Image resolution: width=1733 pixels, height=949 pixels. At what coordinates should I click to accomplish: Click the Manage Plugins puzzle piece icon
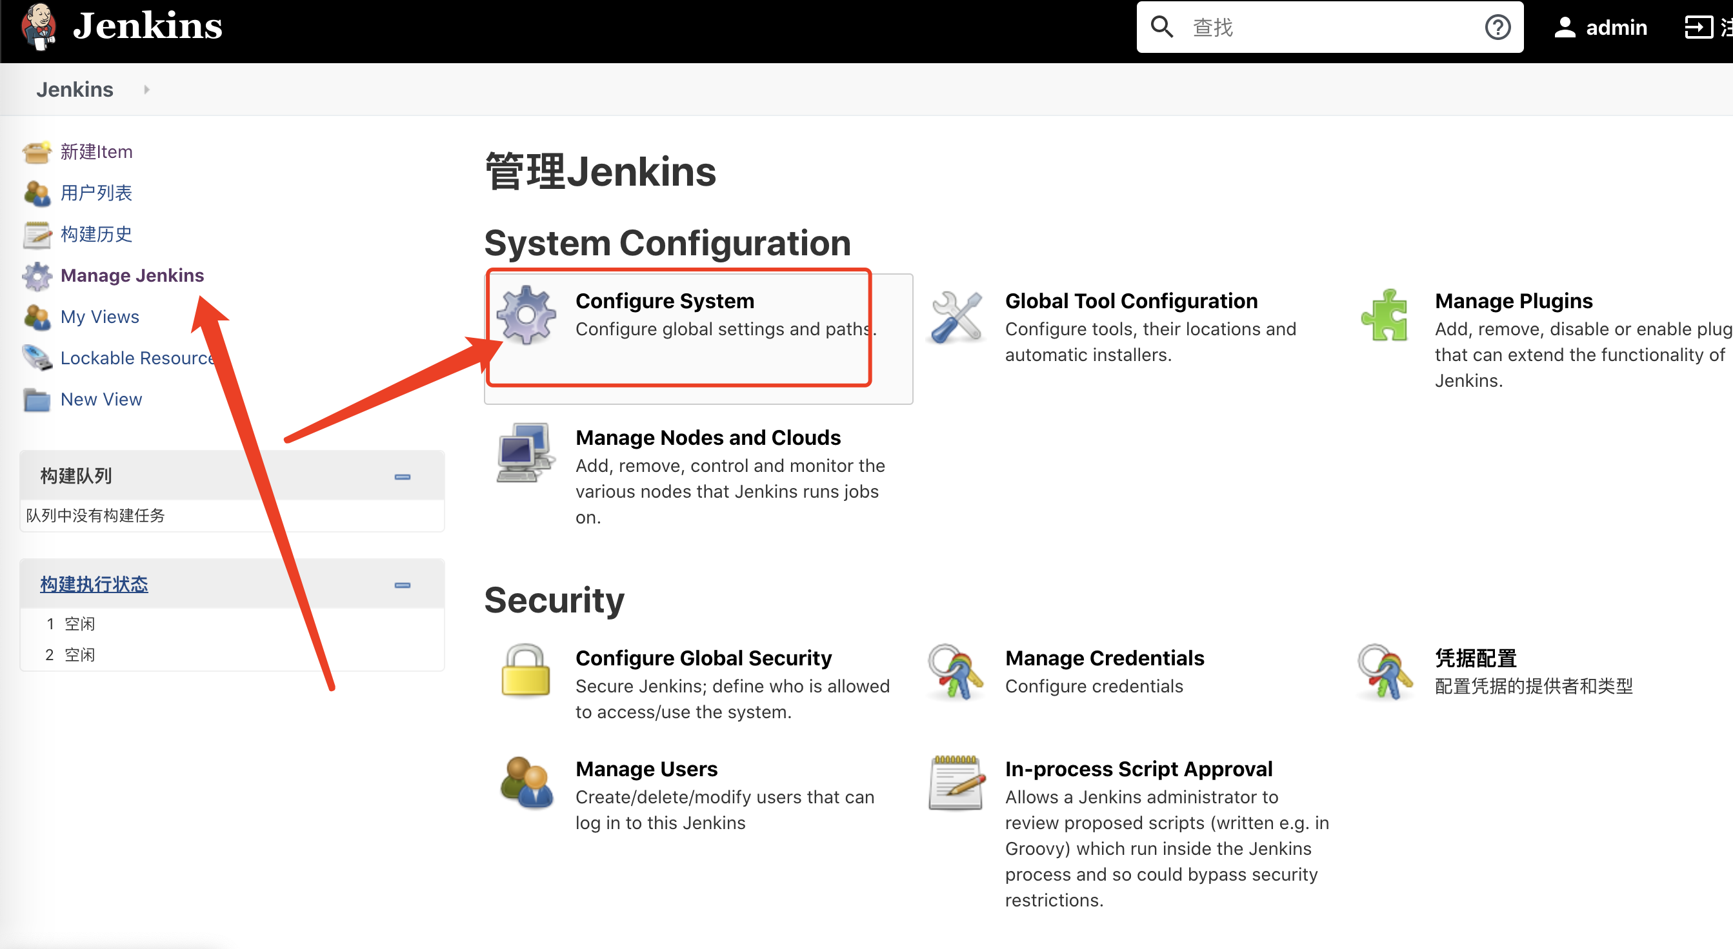coord(1385,315)
